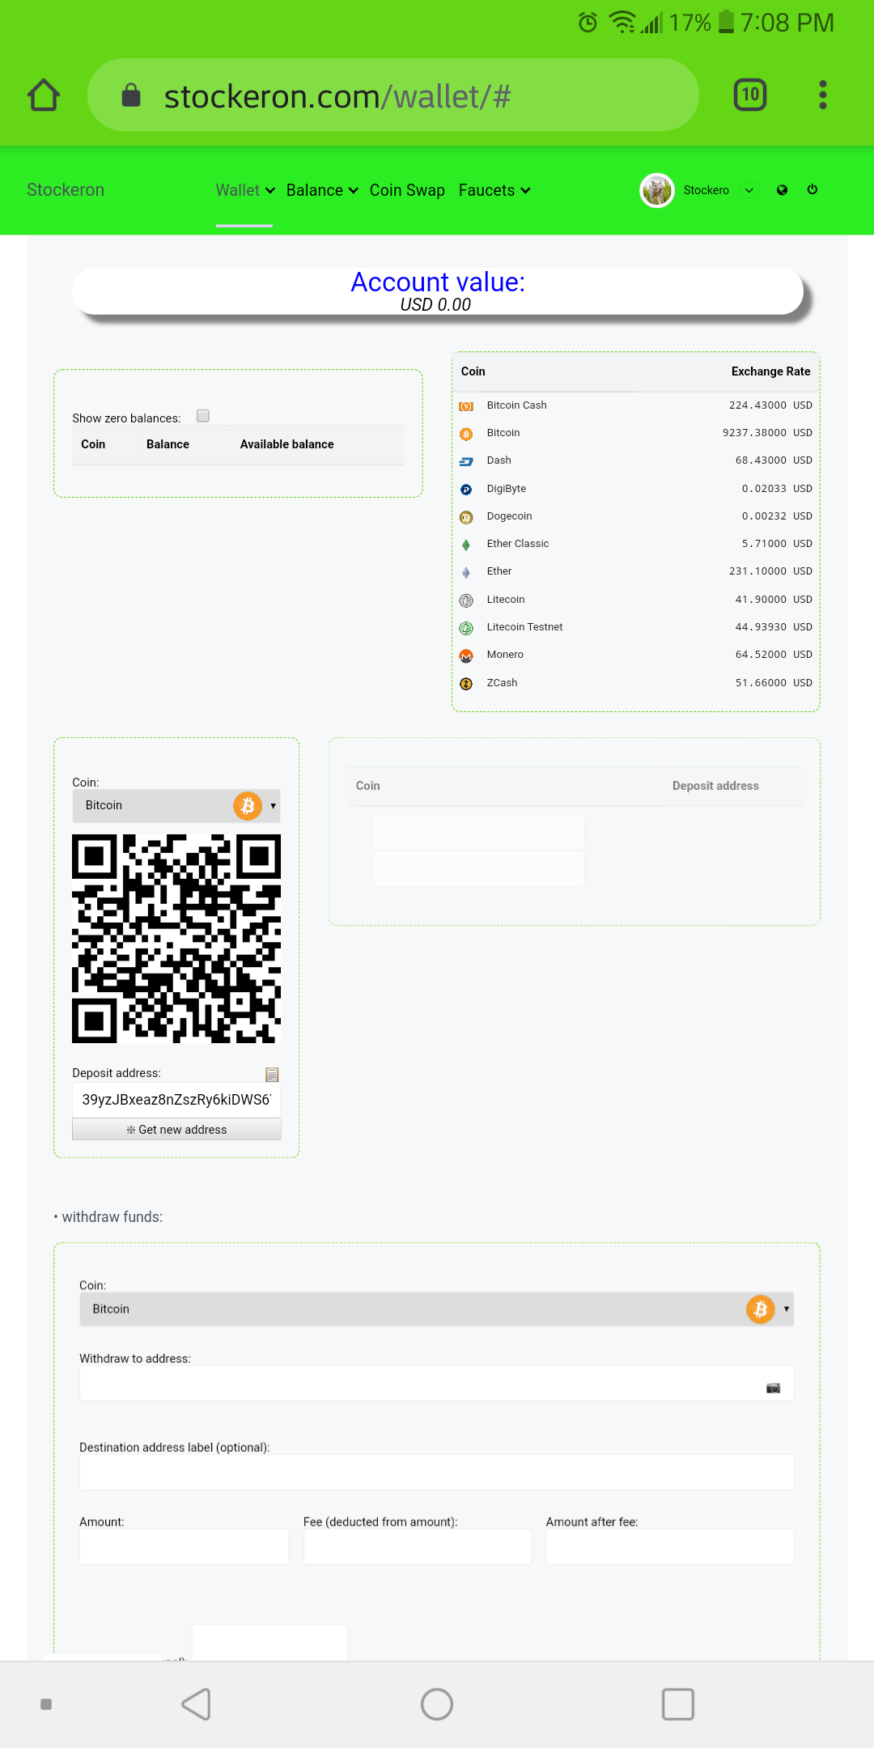The image size is (874, 1748).
Task: Click the Exchange Rate column header
Action: [x=771, y=371]
